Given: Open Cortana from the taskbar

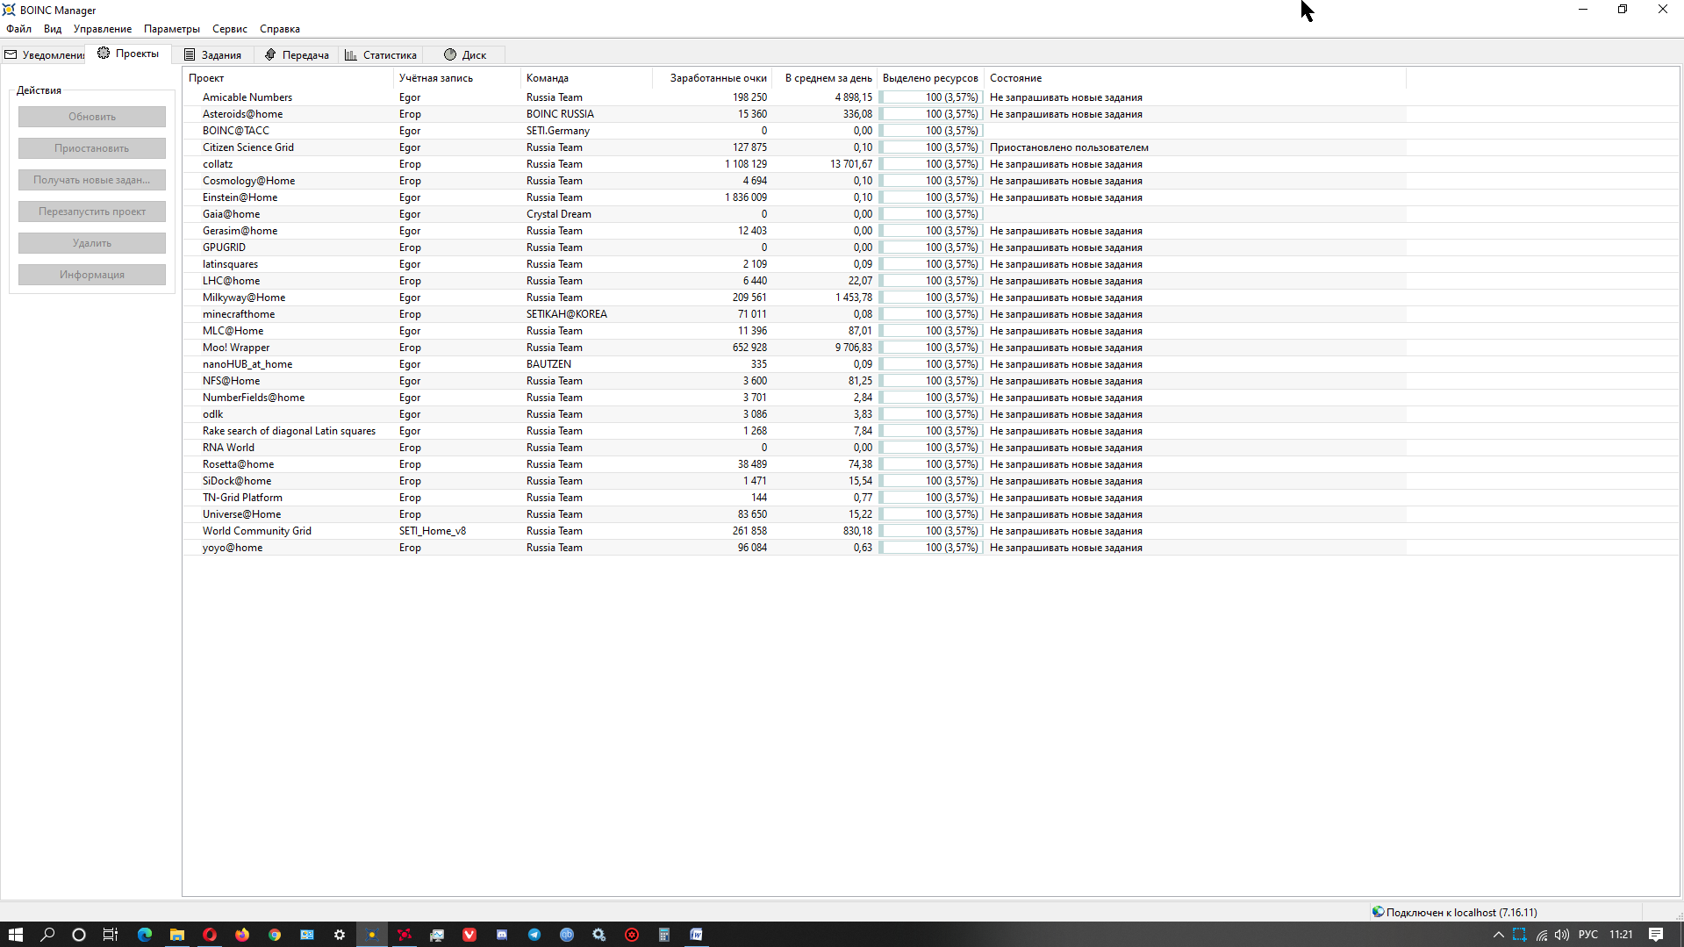Looking at the screenshot, I should [x=79, y=935].
